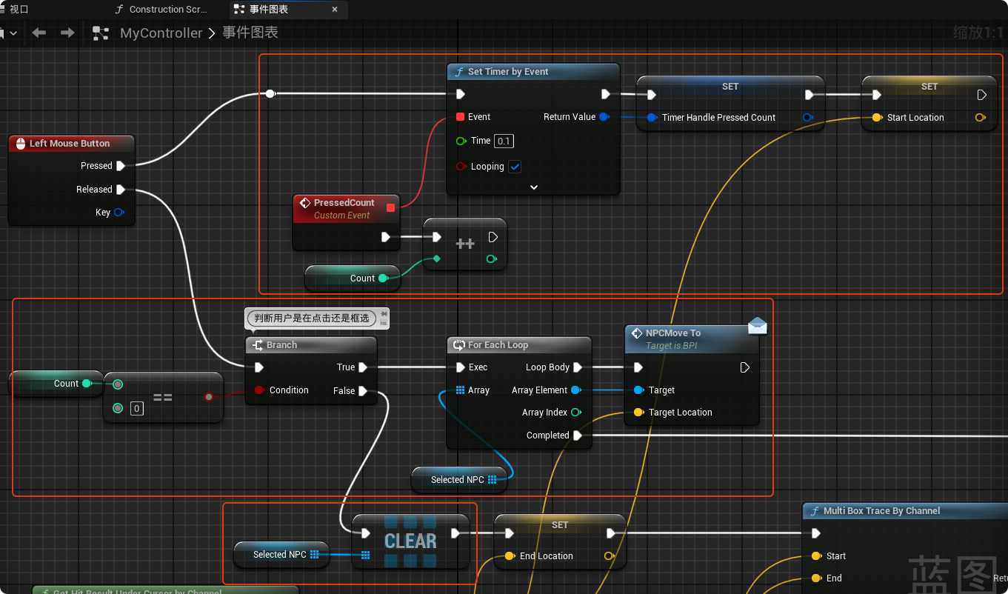
Task: Click the Target Location pin on NPCMove To
Action: tap(638, 413)
